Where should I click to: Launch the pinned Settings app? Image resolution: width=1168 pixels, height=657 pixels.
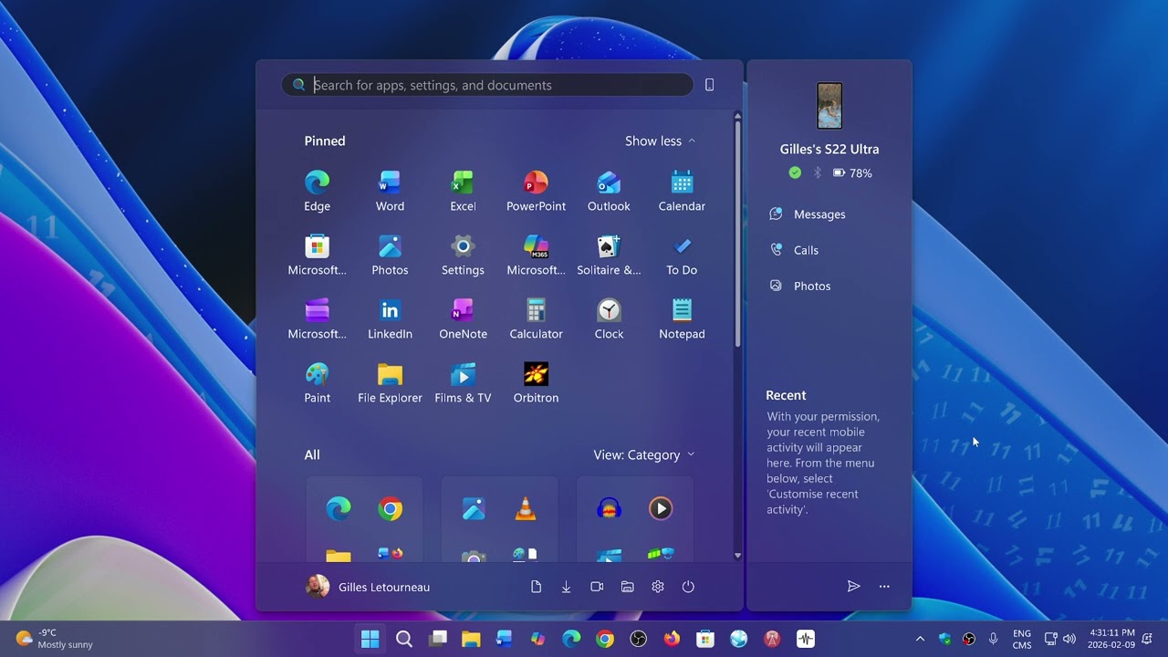pos(463,255)
